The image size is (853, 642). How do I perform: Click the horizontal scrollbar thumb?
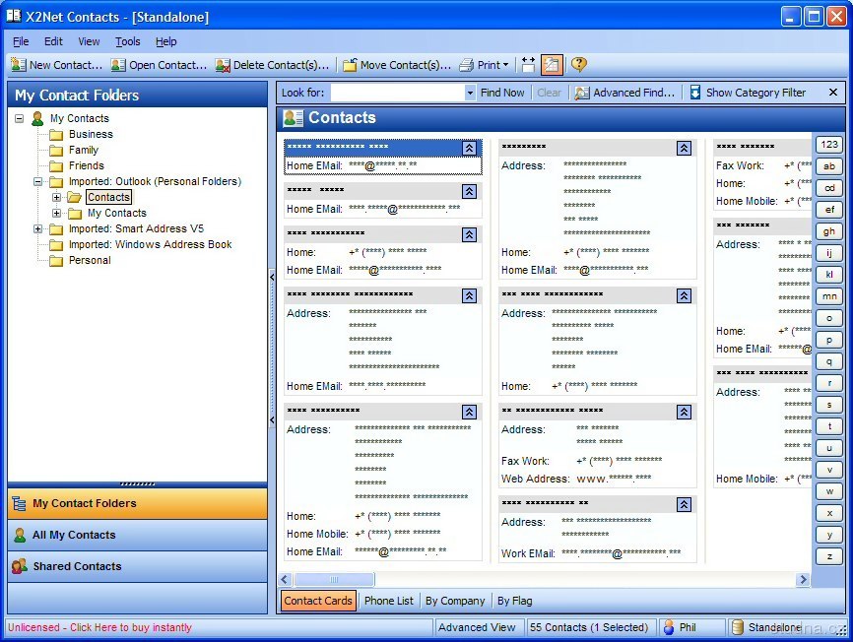coord(334,580)
